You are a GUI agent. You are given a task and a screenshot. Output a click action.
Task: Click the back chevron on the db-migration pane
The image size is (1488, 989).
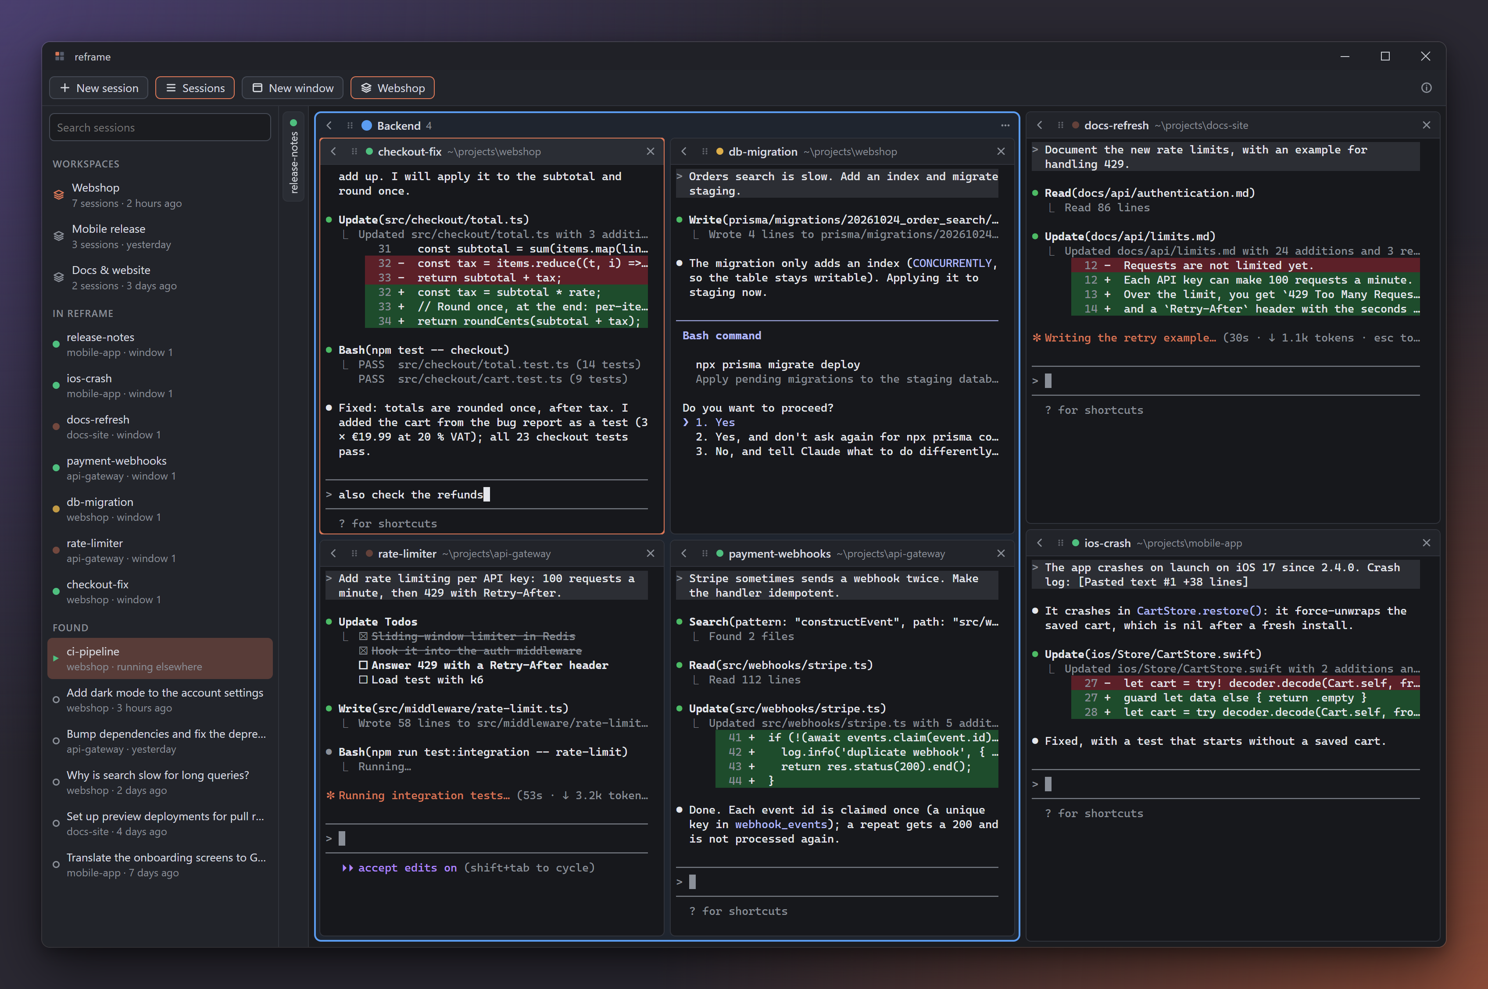pos(684,151)
